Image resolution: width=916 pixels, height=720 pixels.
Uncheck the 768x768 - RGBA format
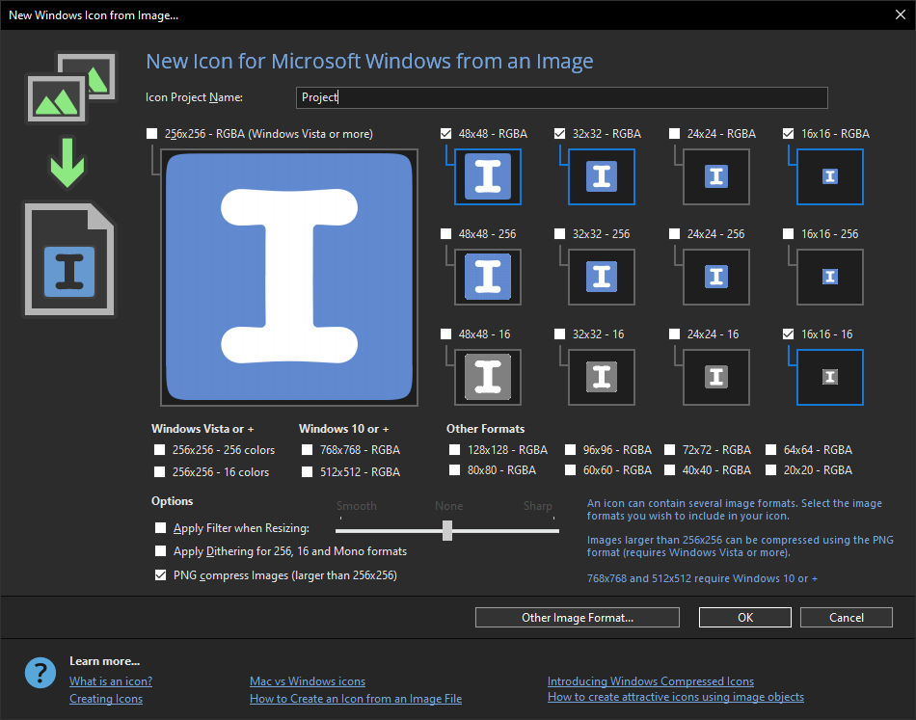point(307,450)
